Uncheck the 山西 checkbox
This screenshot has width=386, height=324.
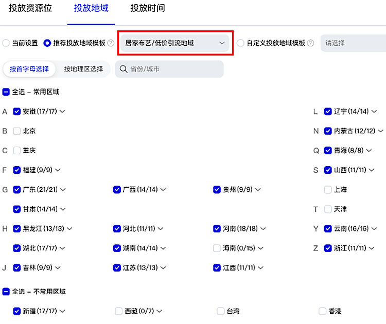(x=328, y=170)
